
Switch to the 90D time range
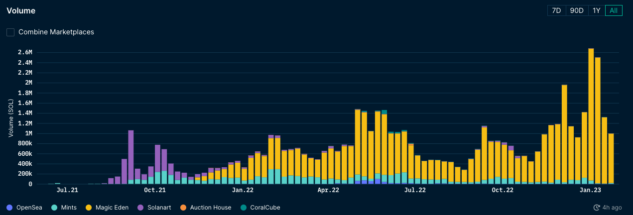tap(577, 10)
